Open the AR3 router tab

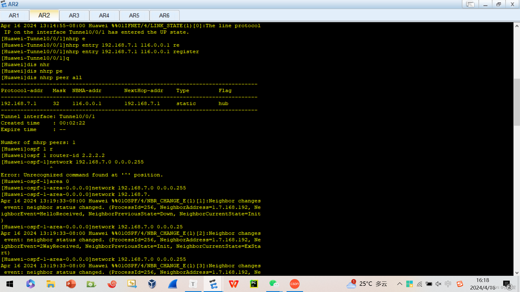coord(74,15)
